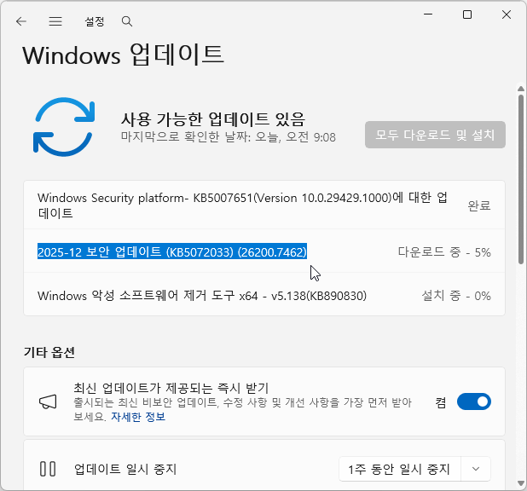Click the 최신 업데이트가 제공되는 즉시 받기 title
This screenshot has height=491, width=527.
point(171,388)
